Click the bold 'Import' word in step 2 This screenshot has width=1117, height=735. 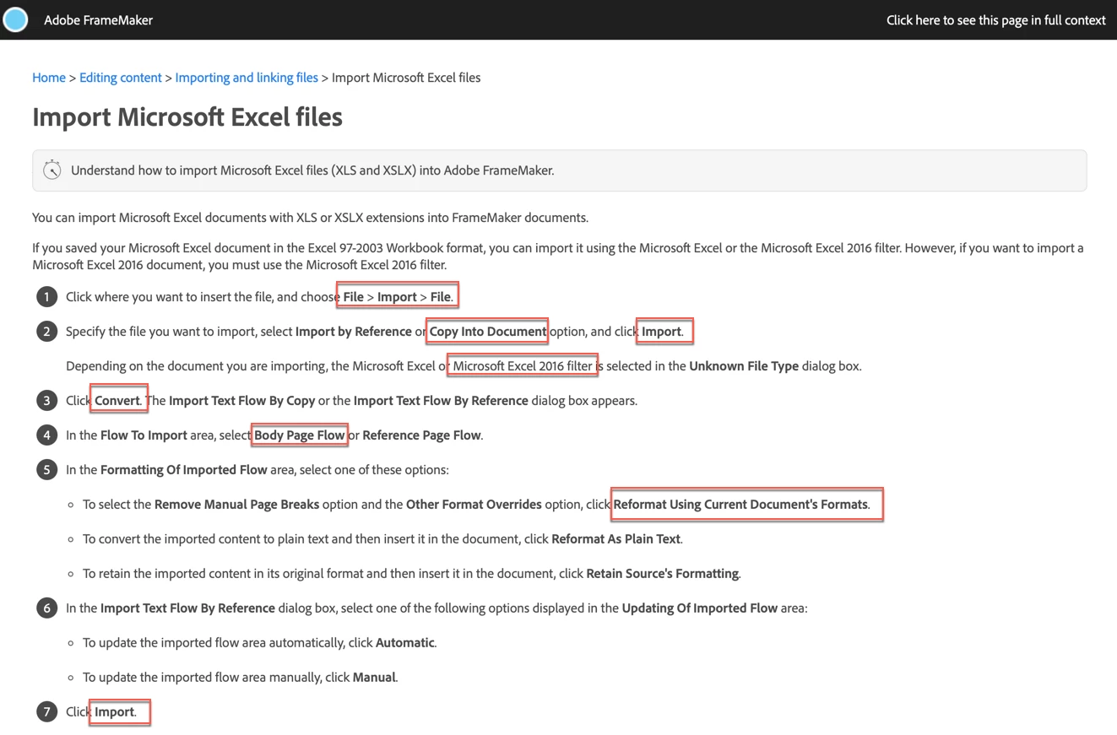[x=661, y=332]
